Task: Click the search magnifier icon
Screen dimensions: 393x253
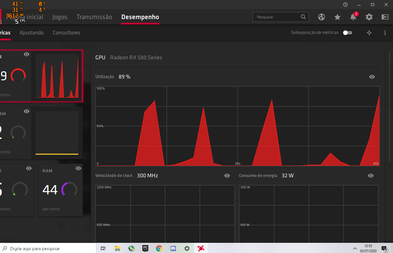Action: 303,17
